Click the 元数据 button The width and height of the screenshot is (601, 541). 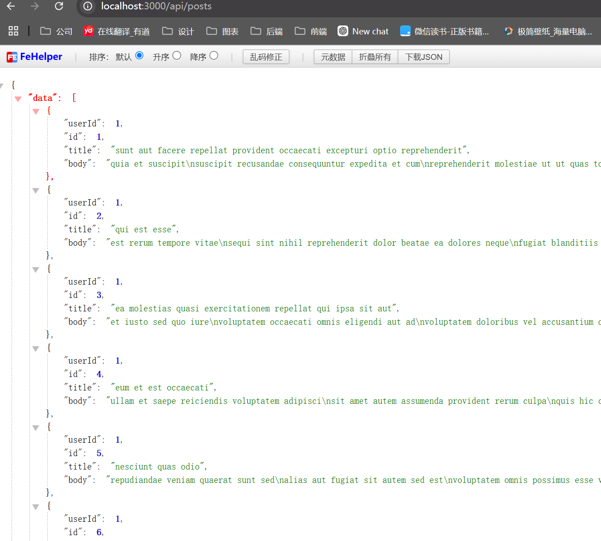pyautogui.click(x=333, y=57)
